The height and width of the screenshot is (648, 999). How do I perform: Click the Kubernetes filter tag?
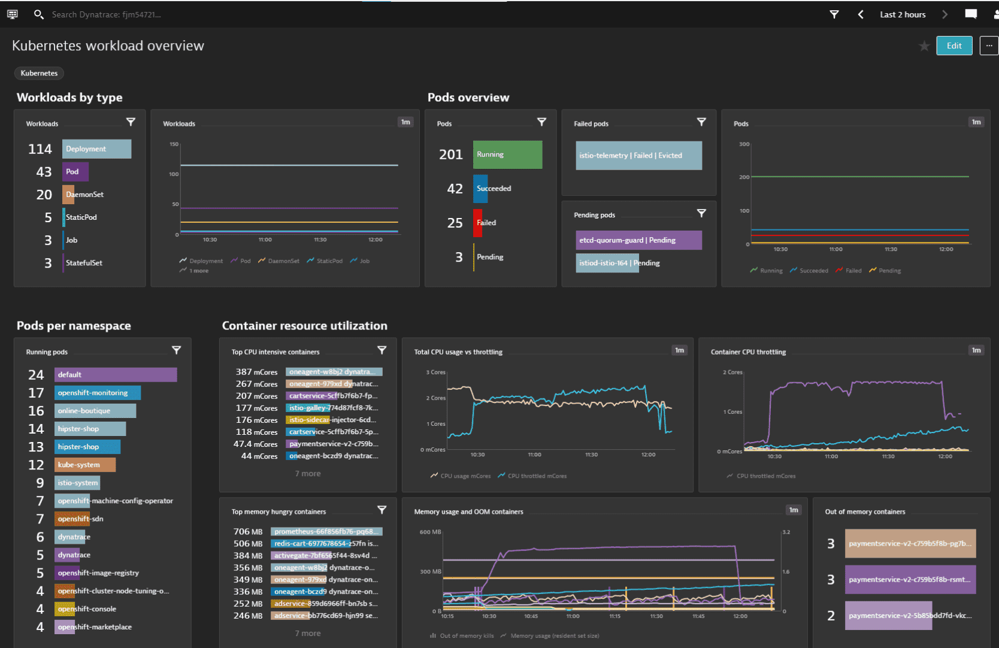click(x=38, y=72)
